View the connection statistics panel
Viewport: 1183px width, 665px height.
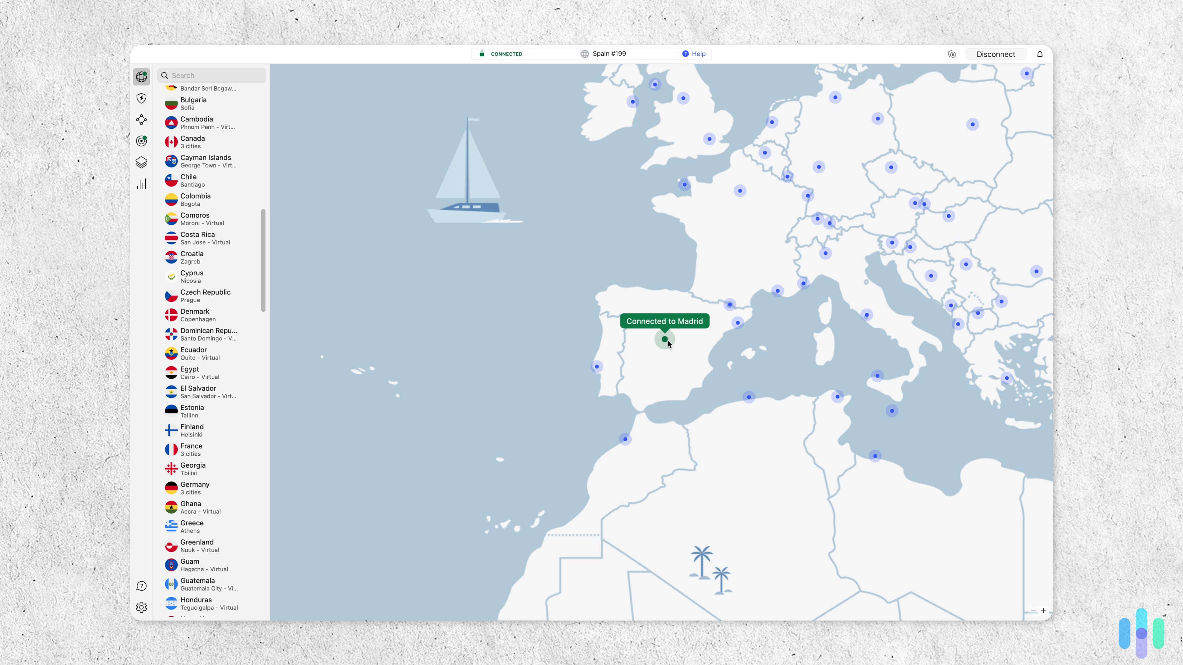(141, 183)
